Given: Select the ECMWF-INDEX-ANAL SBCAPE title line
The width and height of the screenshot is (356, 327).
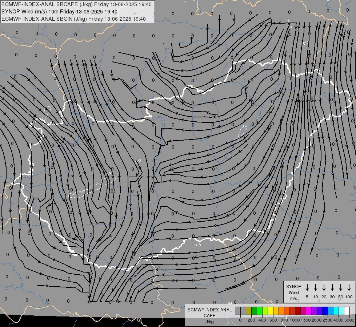Looking at the screenshot, I should (x=76, y=4).
